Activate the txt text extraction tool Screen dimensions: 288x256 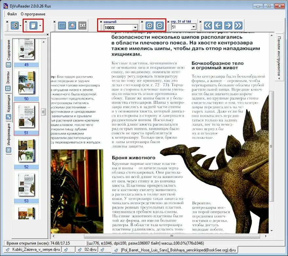point(82,26)
